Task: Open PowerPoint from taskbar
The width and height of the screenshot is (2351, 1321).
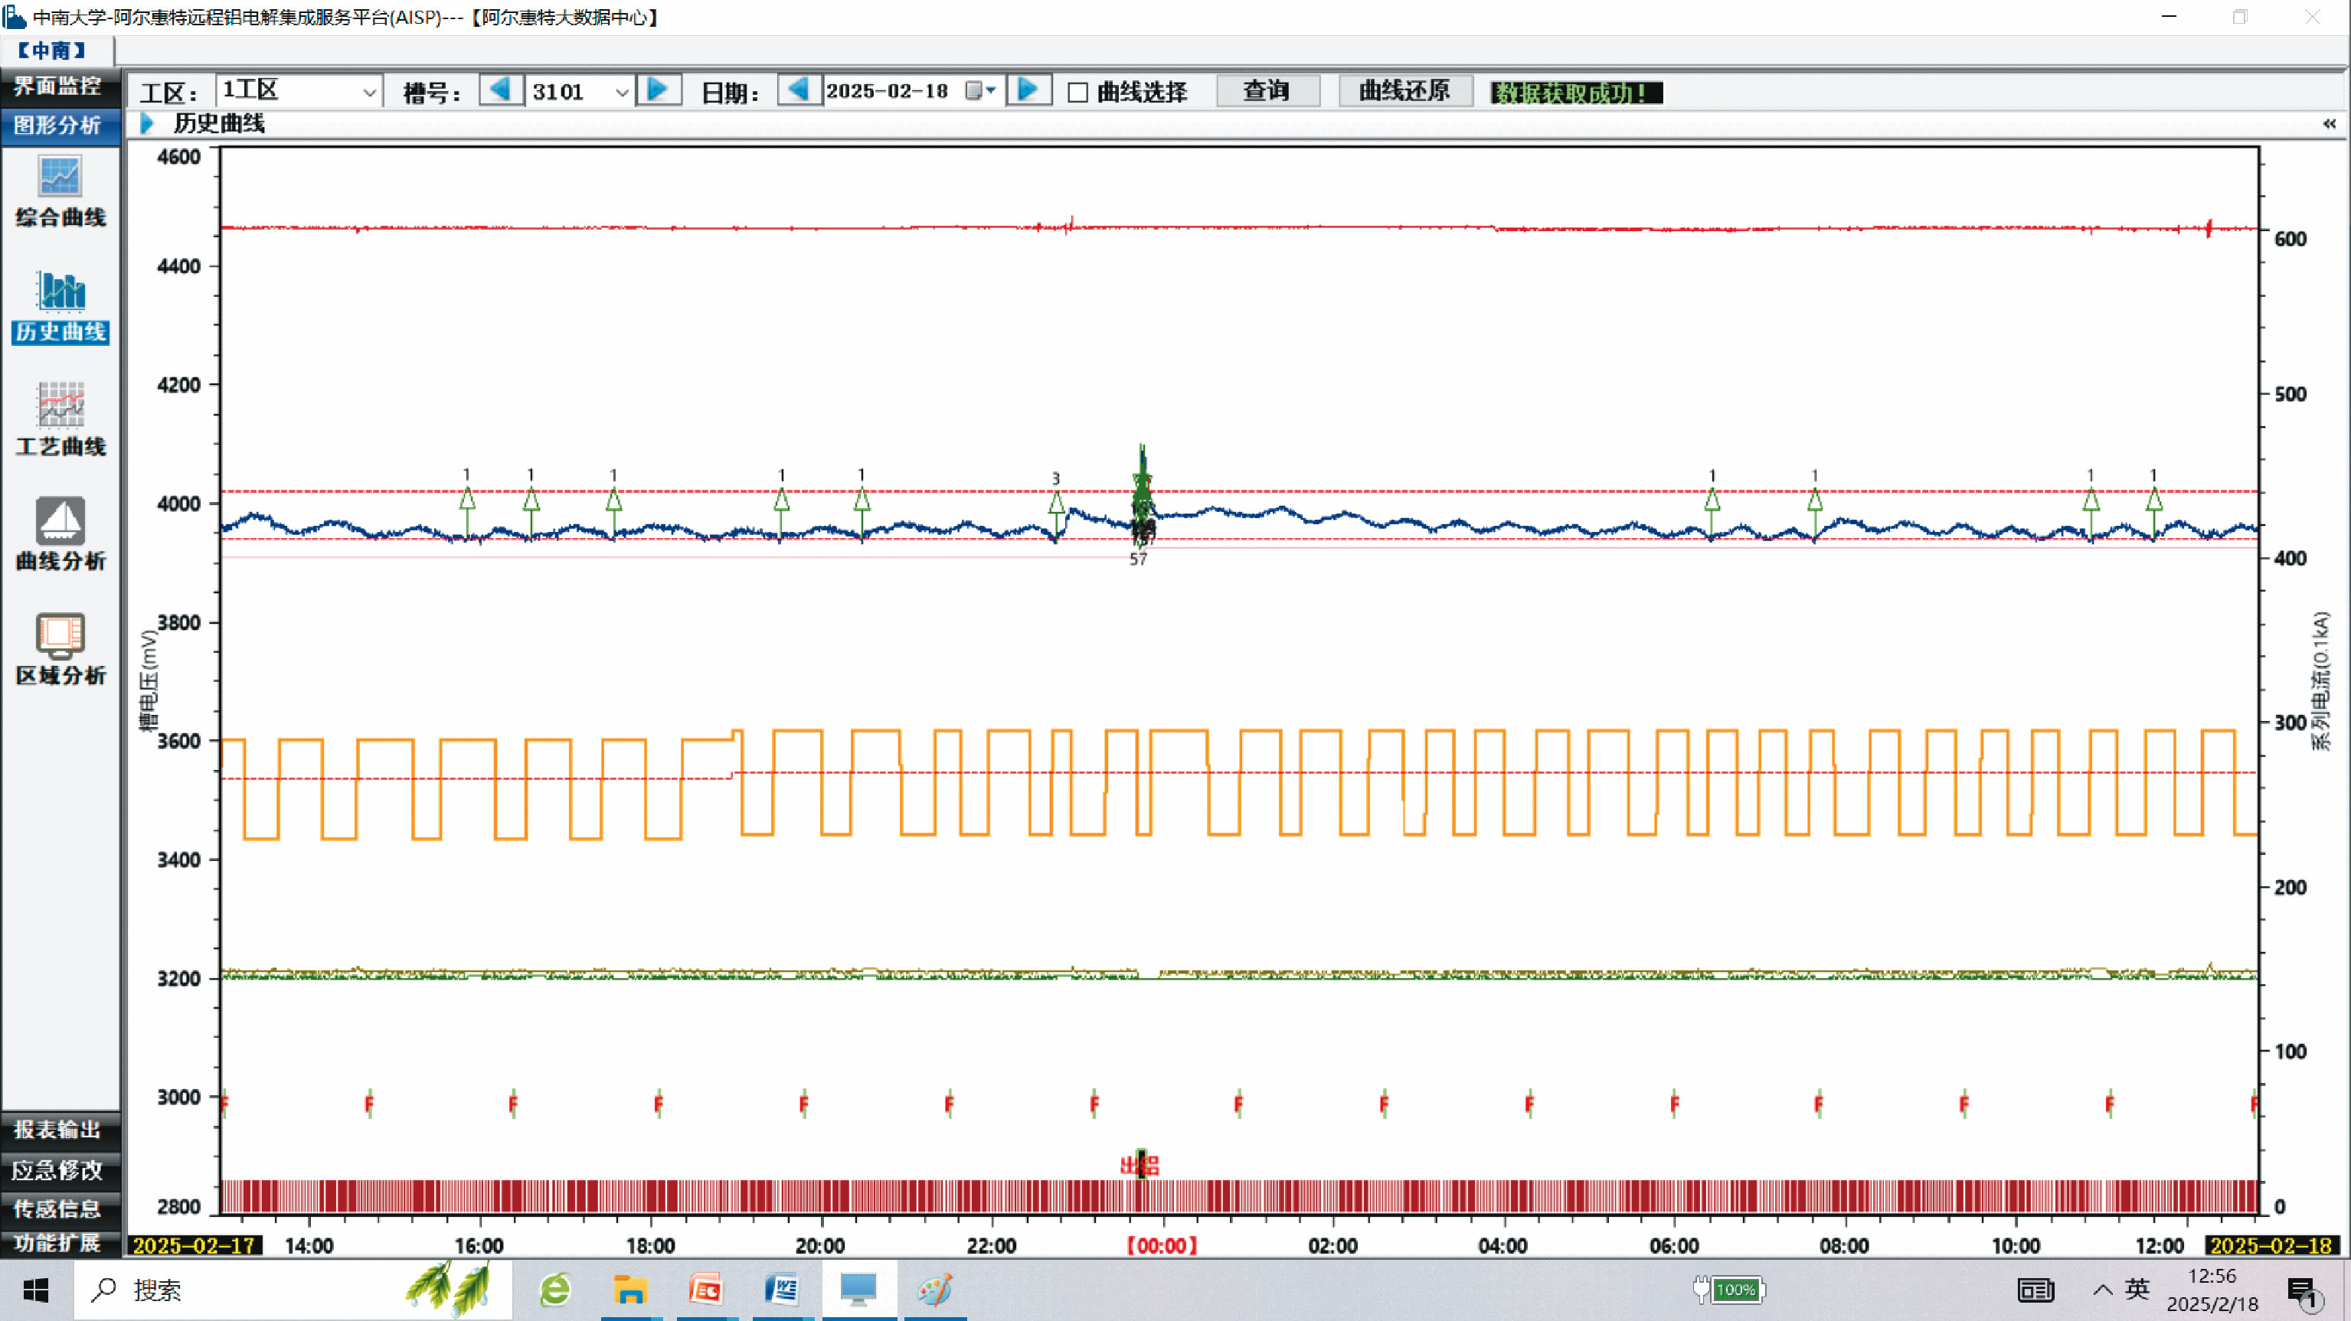Action: click(x=705, y=1290)
